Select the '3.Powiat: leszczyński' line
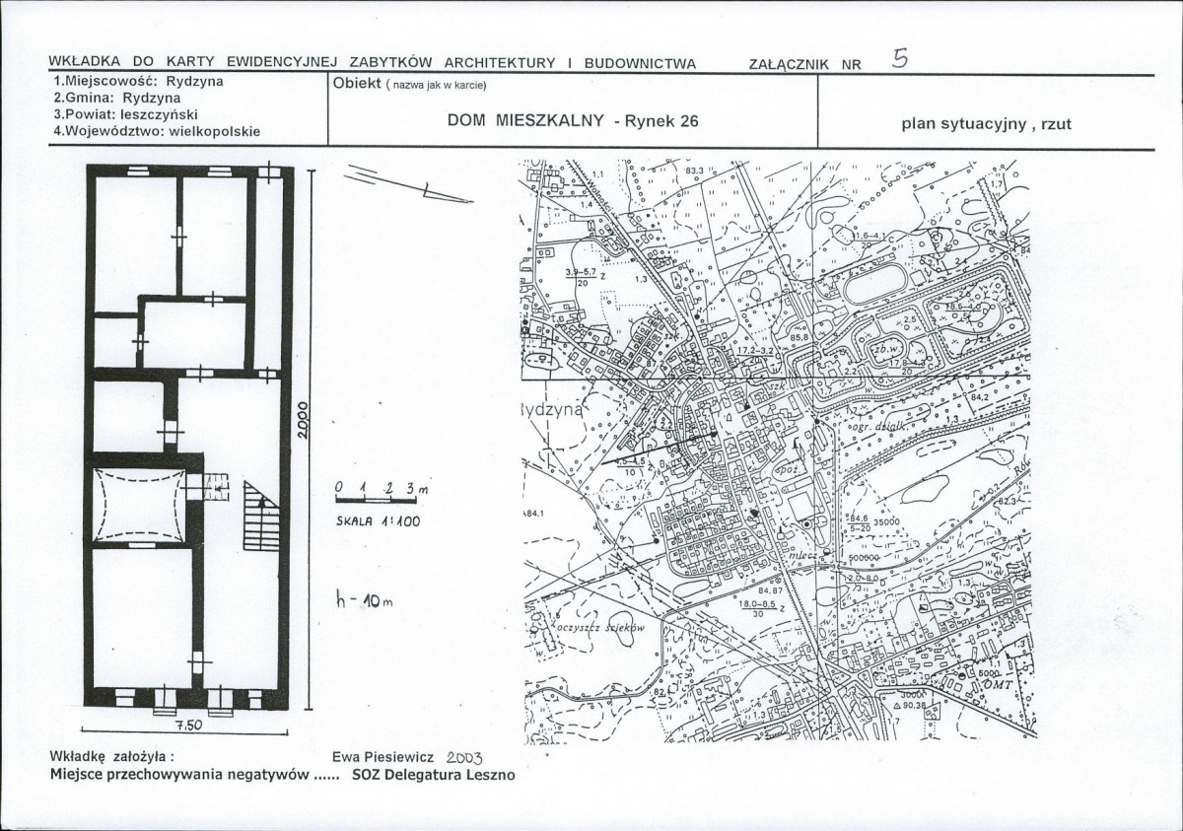Image resolution: width=1183 pixels, height=831 pixels. coord(126,114)
